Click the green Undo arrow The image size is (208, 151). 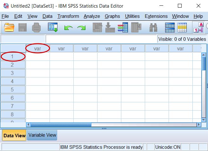point(68,28)
